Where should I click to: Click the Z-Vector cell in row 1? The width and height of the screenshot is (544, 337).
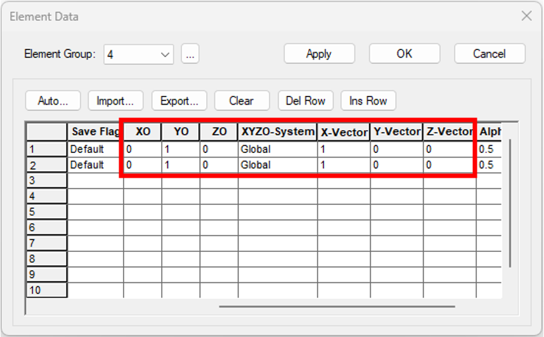450,149
